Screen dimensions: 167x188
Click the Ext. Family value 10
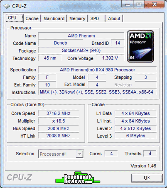pyautogui.click(x=47, y=85)
